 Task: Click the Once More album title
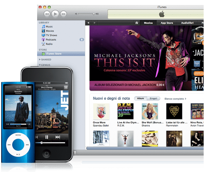point(99,123)
